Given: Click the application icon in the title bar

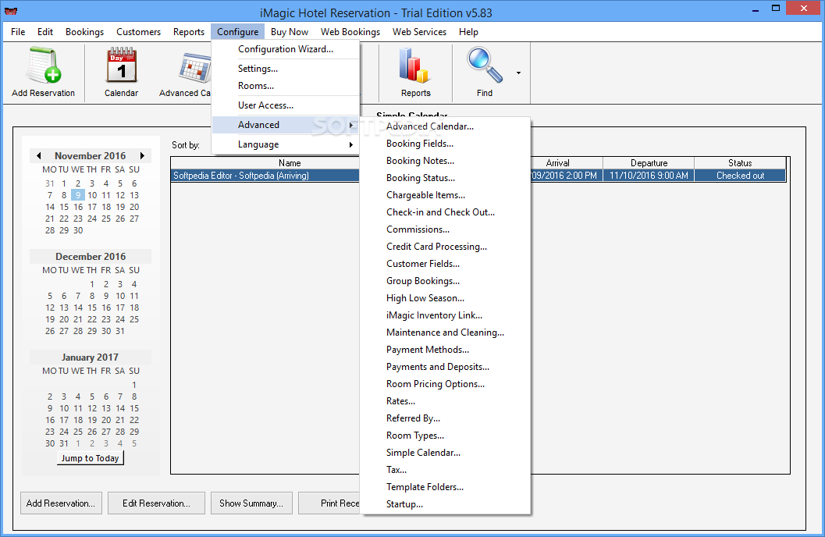Looking at the screenshot, I should coord(10,12).
